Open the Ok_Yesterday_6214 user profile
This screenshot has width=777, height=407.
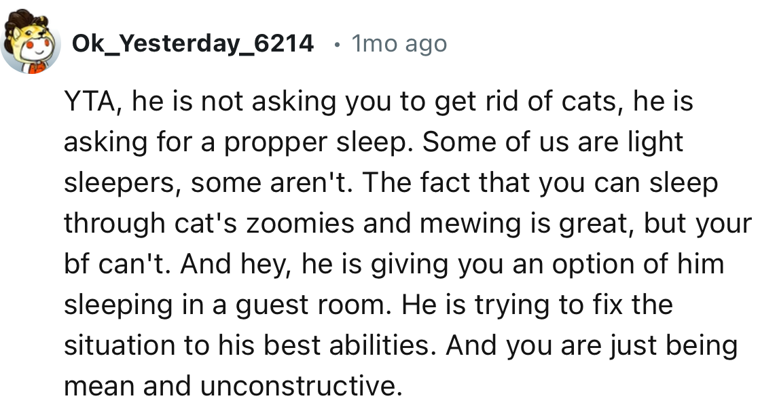[x=193, y=44]
